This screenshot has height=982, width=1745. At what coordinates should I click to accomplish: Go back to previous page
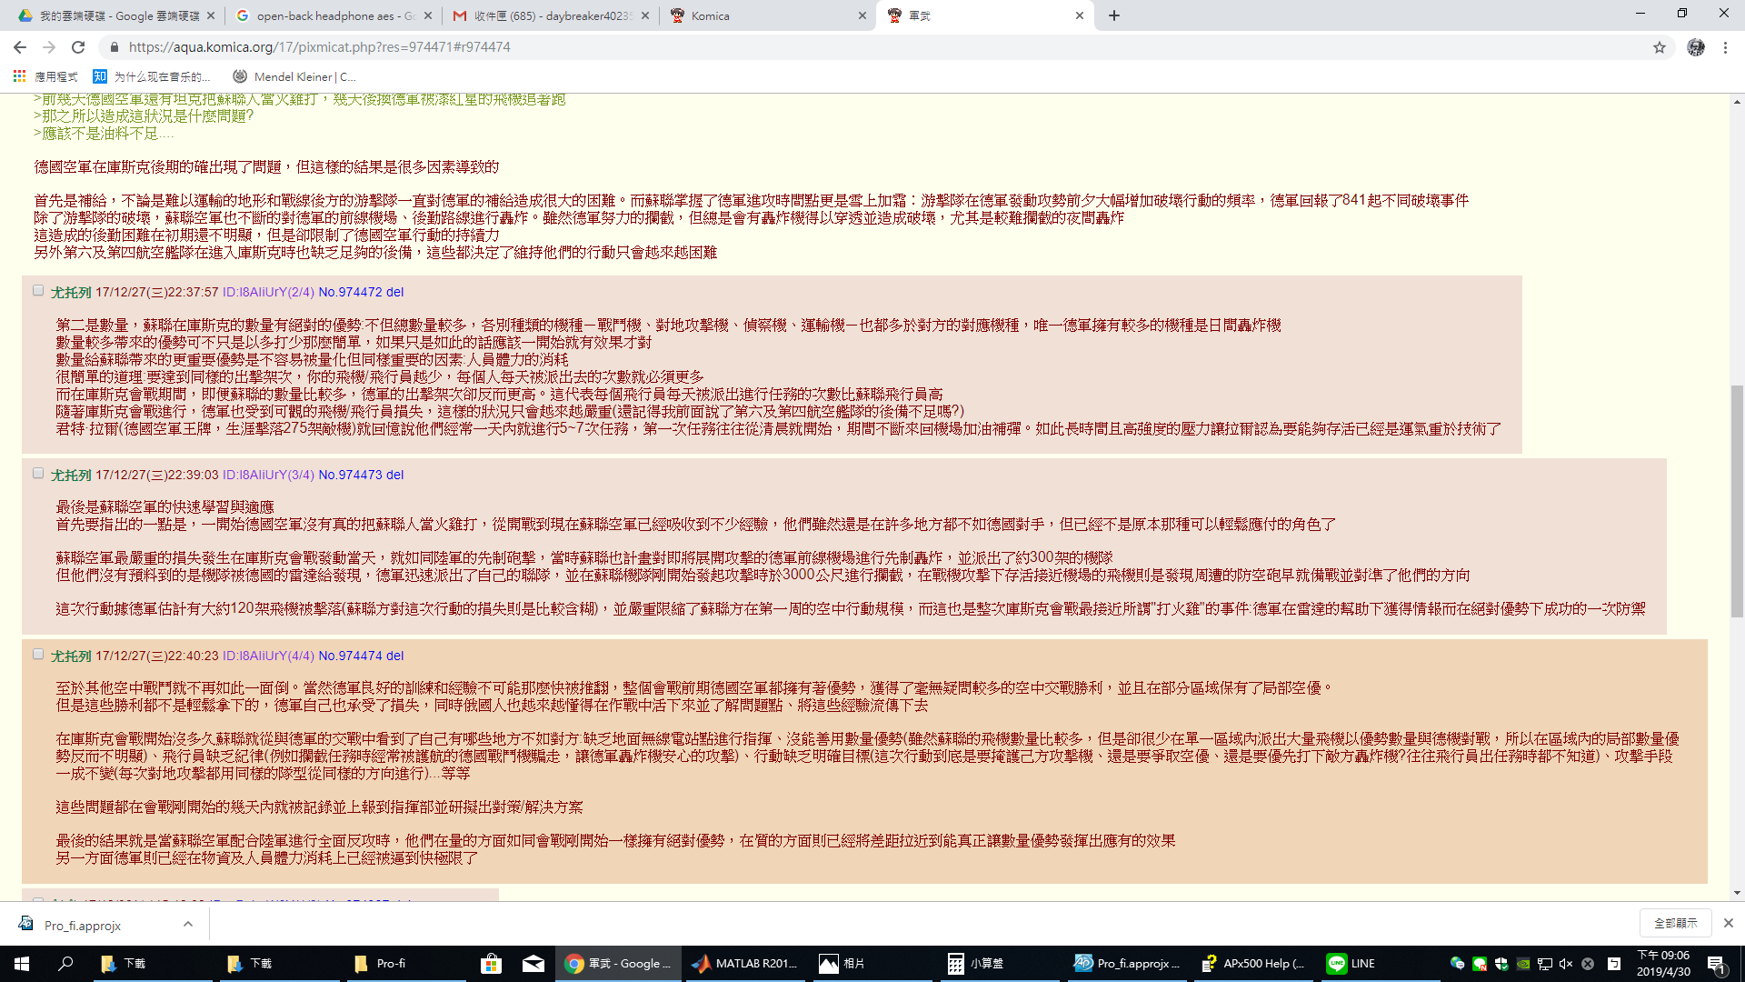(x=20, y=47)
